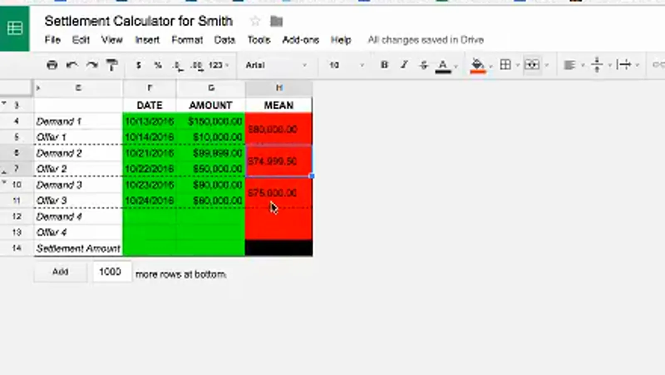Open the Format menu
The image size is (665, 375).
pyautogui.click(x=187, y=40)
